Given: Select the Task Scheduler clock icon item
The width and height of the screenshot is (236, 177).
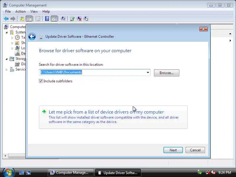Looking at the screenshot, I should [17, 37].
